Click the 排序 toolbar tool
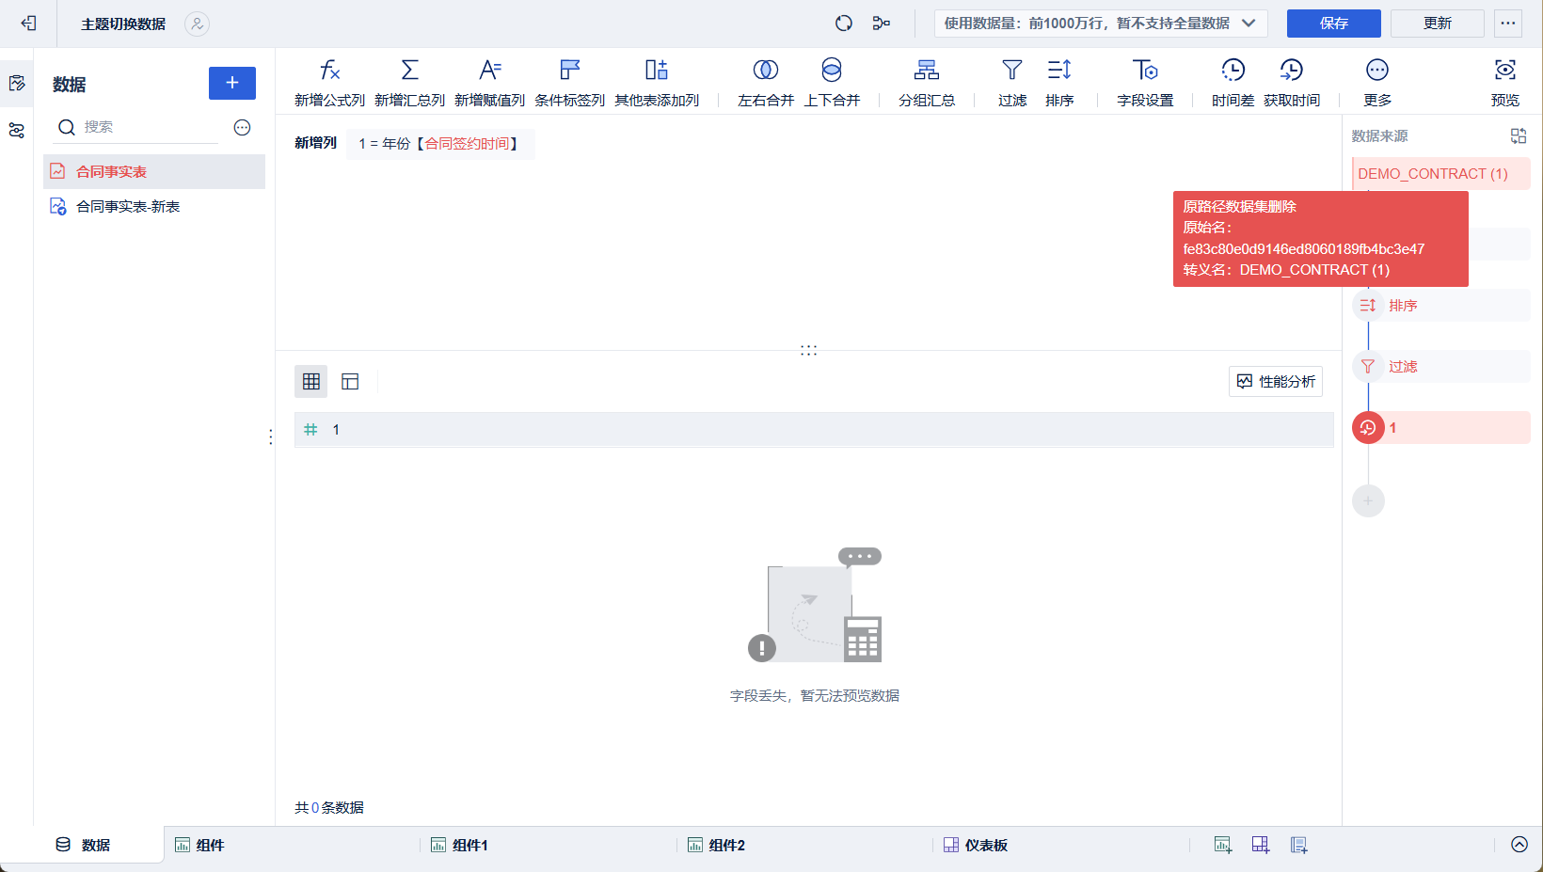Screen dimensions: 1543x872 [x=1059, y=83]
